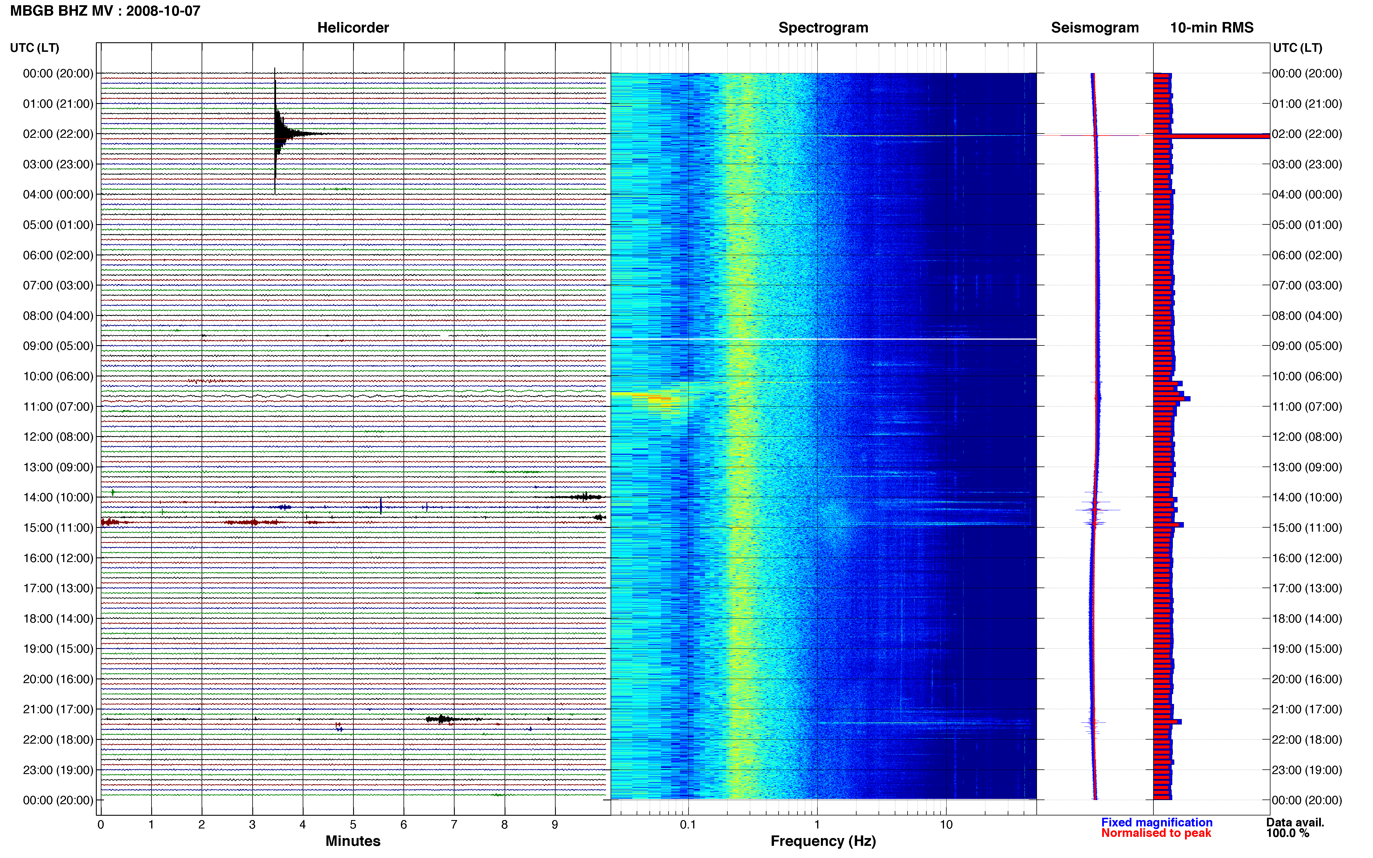
Task: Click left-axis time label '04:00 (00:00)'
Action: click(x=58, y=195)
